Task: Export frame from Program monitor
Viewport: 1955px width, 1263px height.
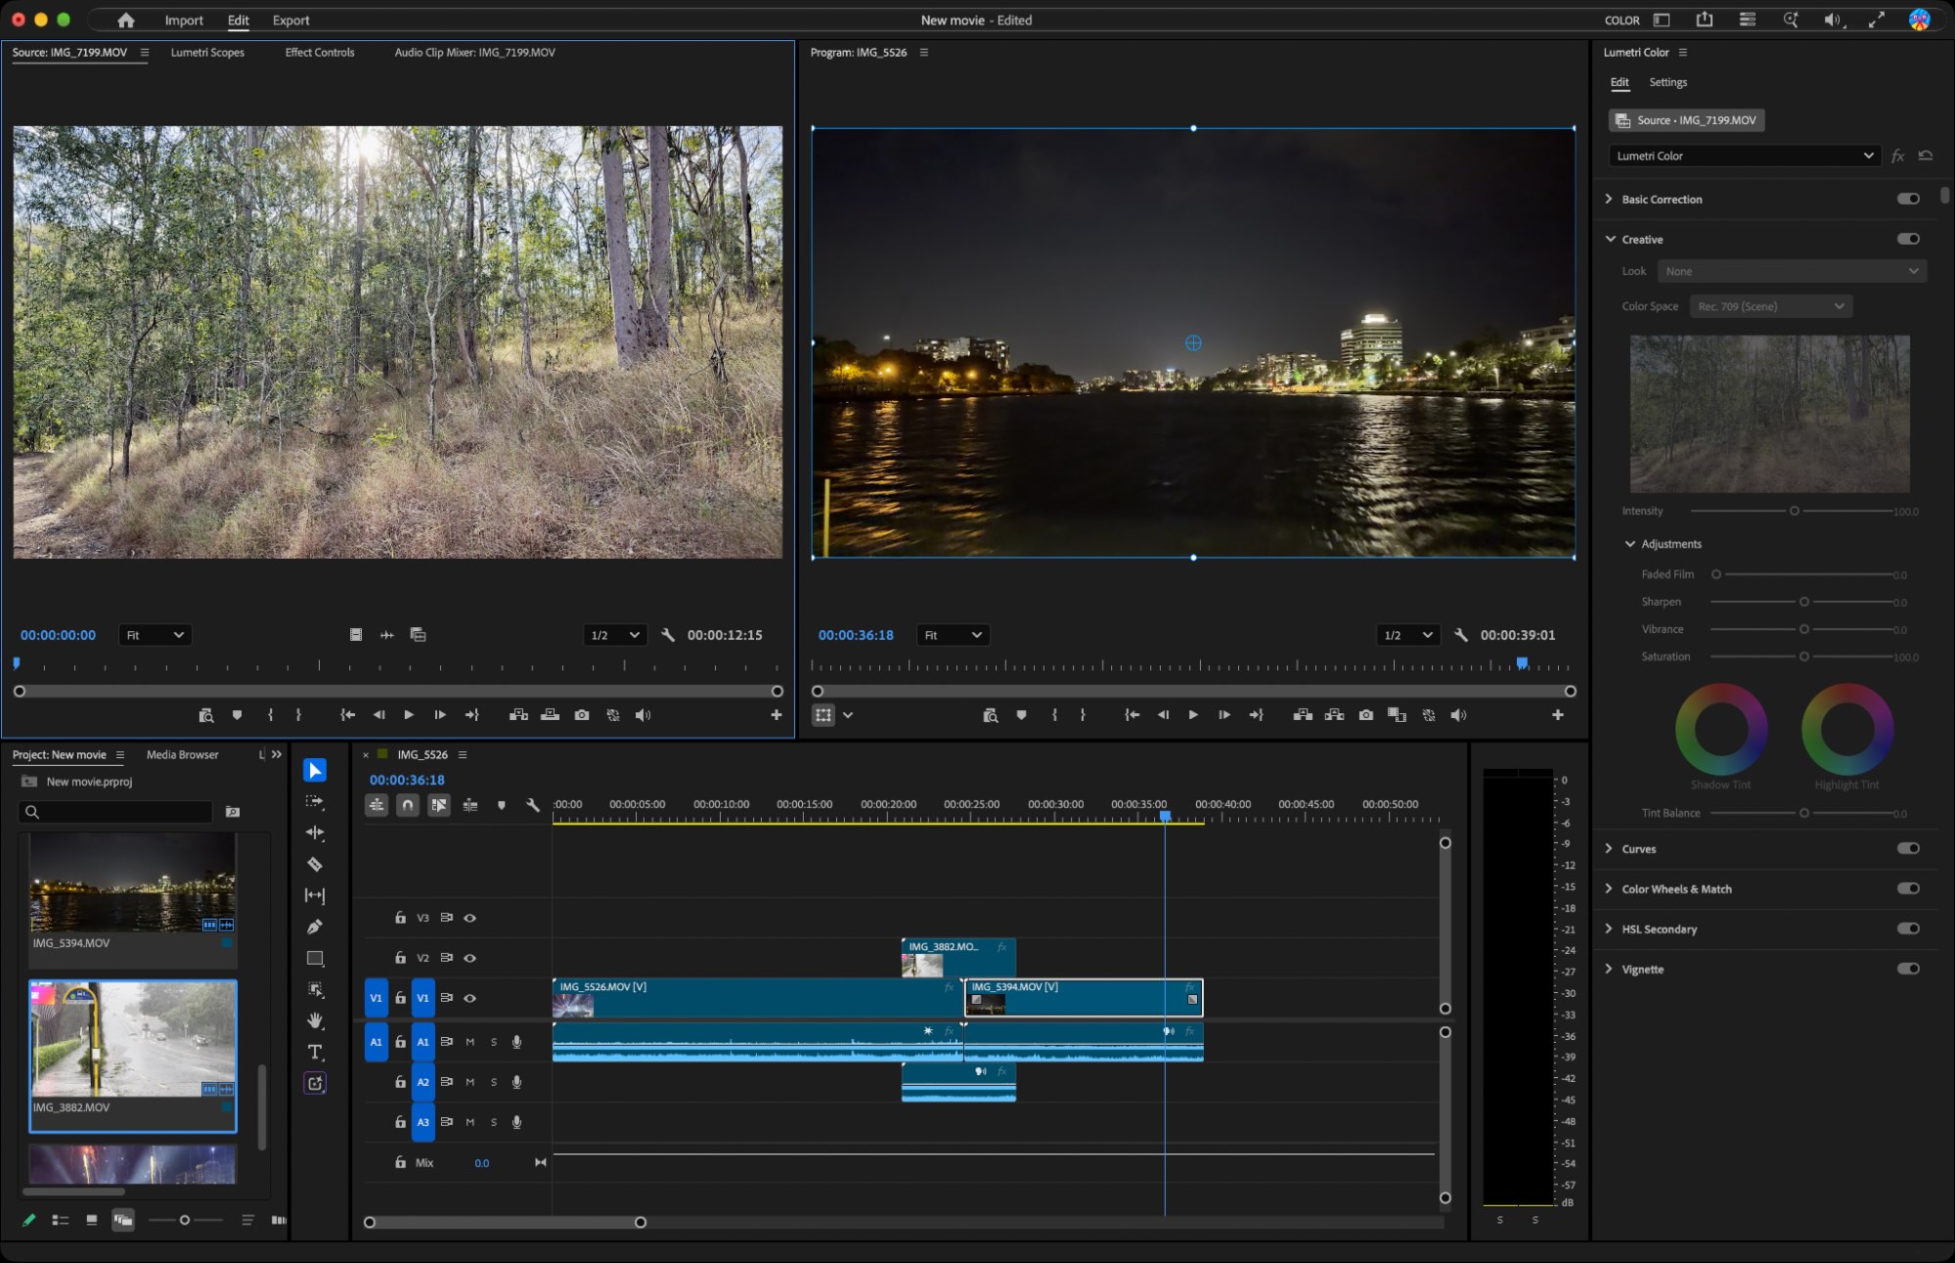Action: coord(1366,715)
